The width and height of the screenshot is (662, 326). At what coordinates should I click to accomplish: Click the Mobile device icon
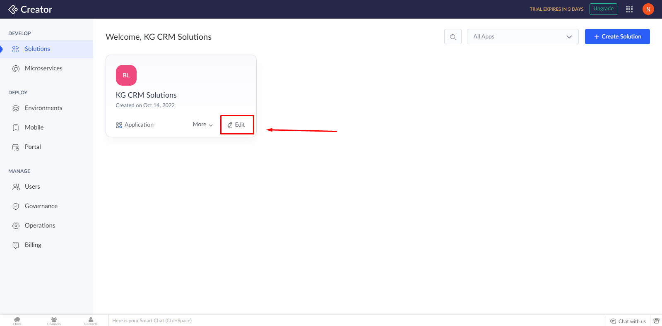click(x=16, y=128)
